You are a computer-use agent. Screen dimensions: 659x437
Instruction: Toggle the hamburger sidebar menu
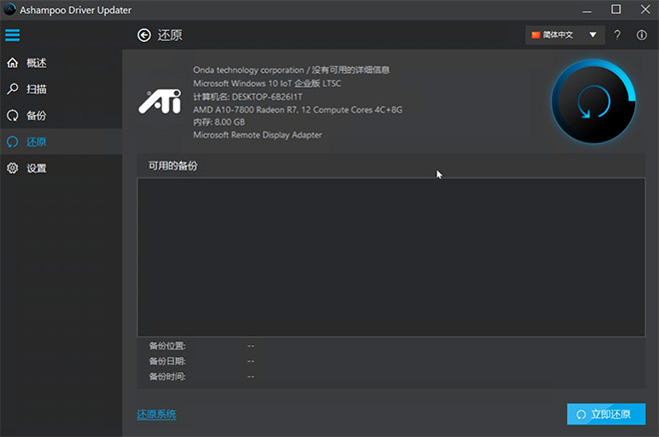point(12,35)
